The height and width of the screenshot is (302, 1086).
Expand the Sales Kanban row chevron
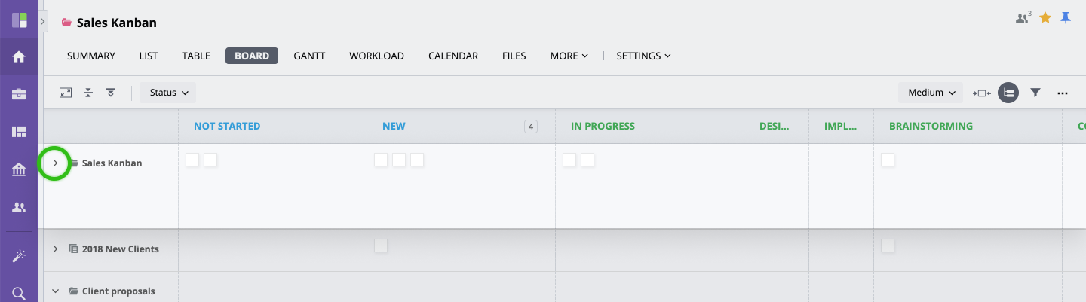(x=55, y=163)
